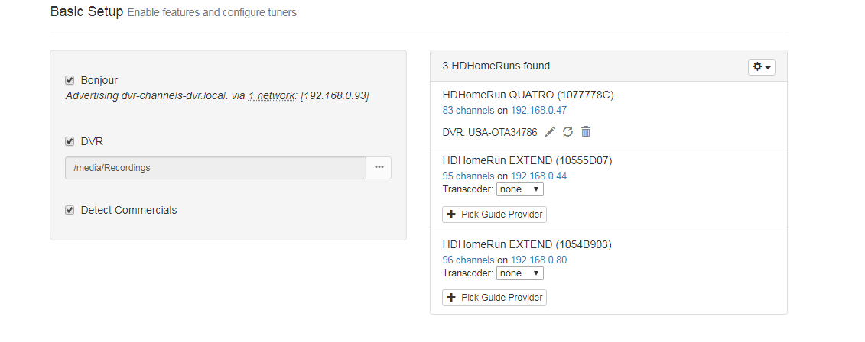Pick Guide Provider for EXTEND 1054B903
Viewport: 865px width, 342px height.
coord(494,298)
